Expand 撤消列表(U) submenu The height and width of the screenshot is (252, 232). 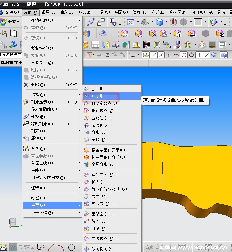coord(52,20)
